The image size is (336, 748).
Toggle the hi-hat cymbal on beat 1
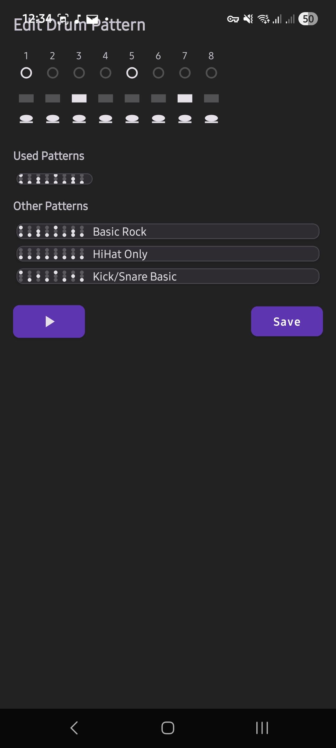coord(26,119)
